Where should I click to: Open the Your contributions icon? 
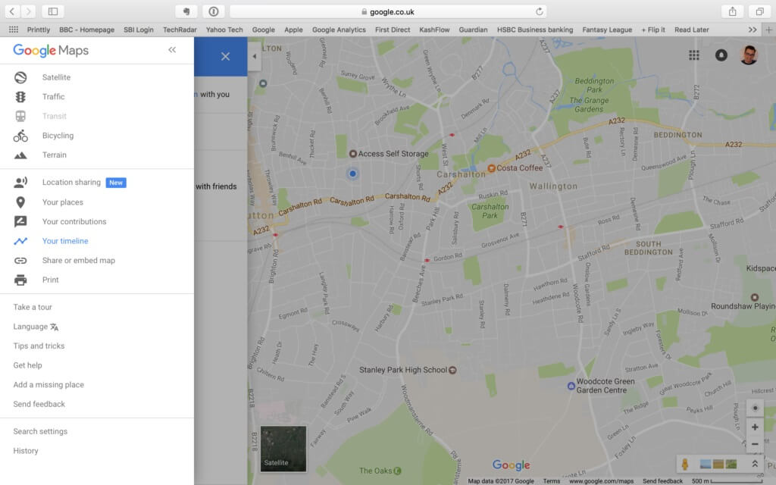point(20,222)
